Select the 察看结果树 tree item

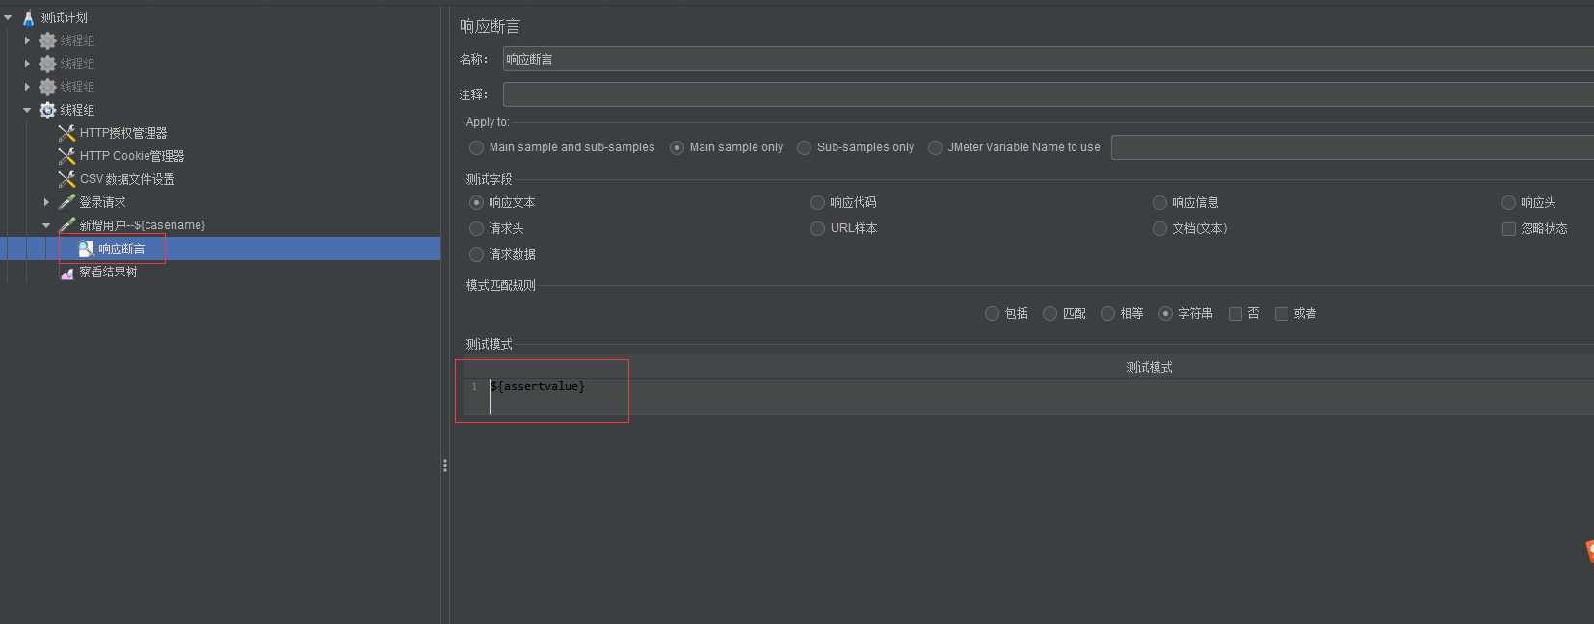[108, 273]
